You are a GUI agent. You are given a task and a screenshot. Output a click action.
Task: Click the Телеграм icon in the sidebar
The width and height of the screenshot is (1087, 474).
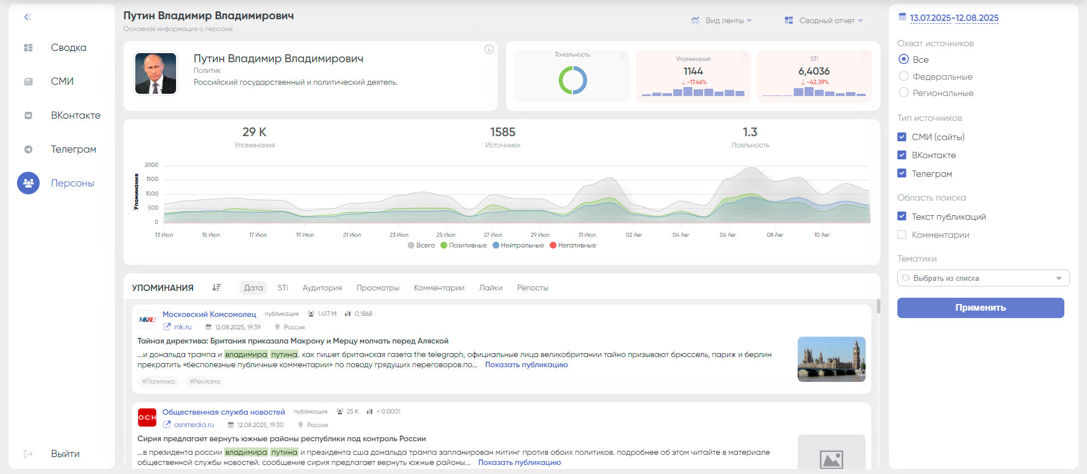[28, 150]
